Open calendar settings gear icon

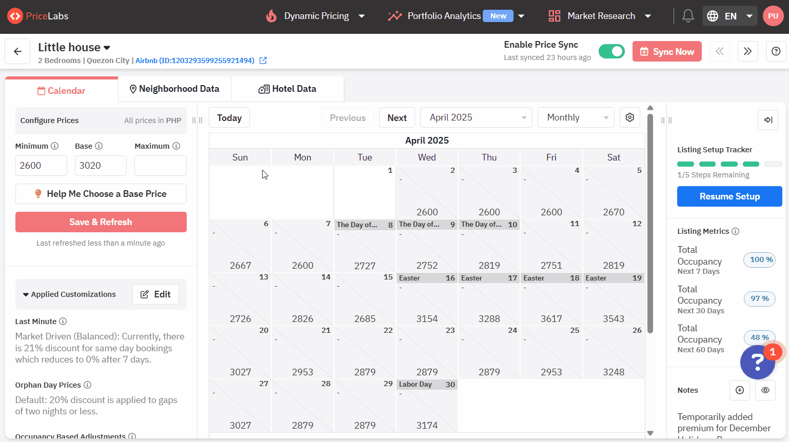point(630,117)
